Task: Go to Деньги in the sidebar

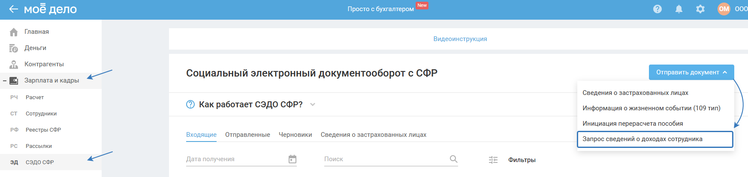Action: 35,48
